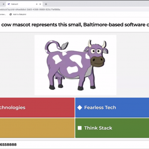149x149 pixels.
Task: Open a new browser tab with plus
Action: pyautogui.click(x=46, y=4)
